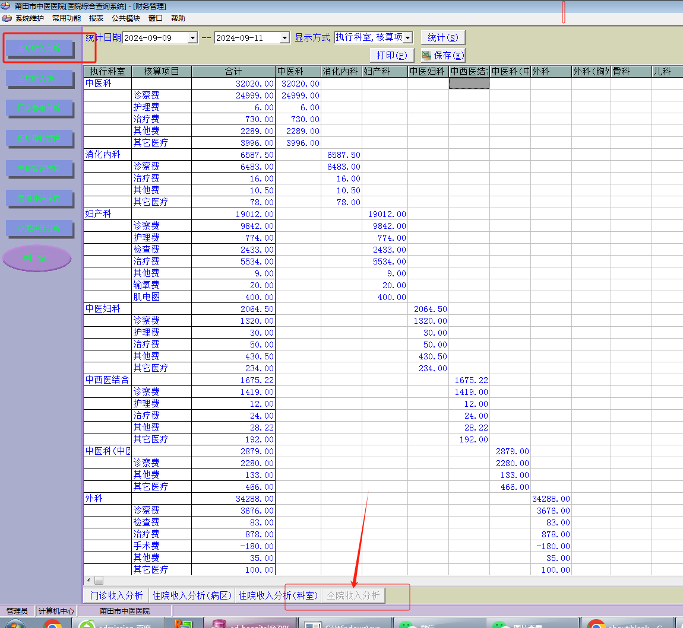Click the application icon beside 系统维护
683x628 pixels.
pyautogui.click(x=7, y=18)
